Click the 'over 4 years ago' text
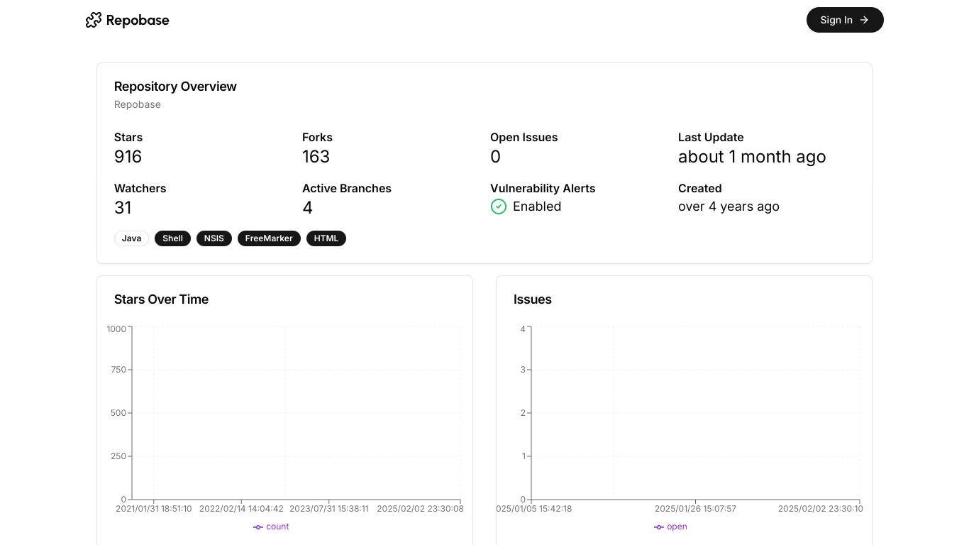The height and width of the screenshot is (545, 969). pyautogui.click(x=729, y=207)
